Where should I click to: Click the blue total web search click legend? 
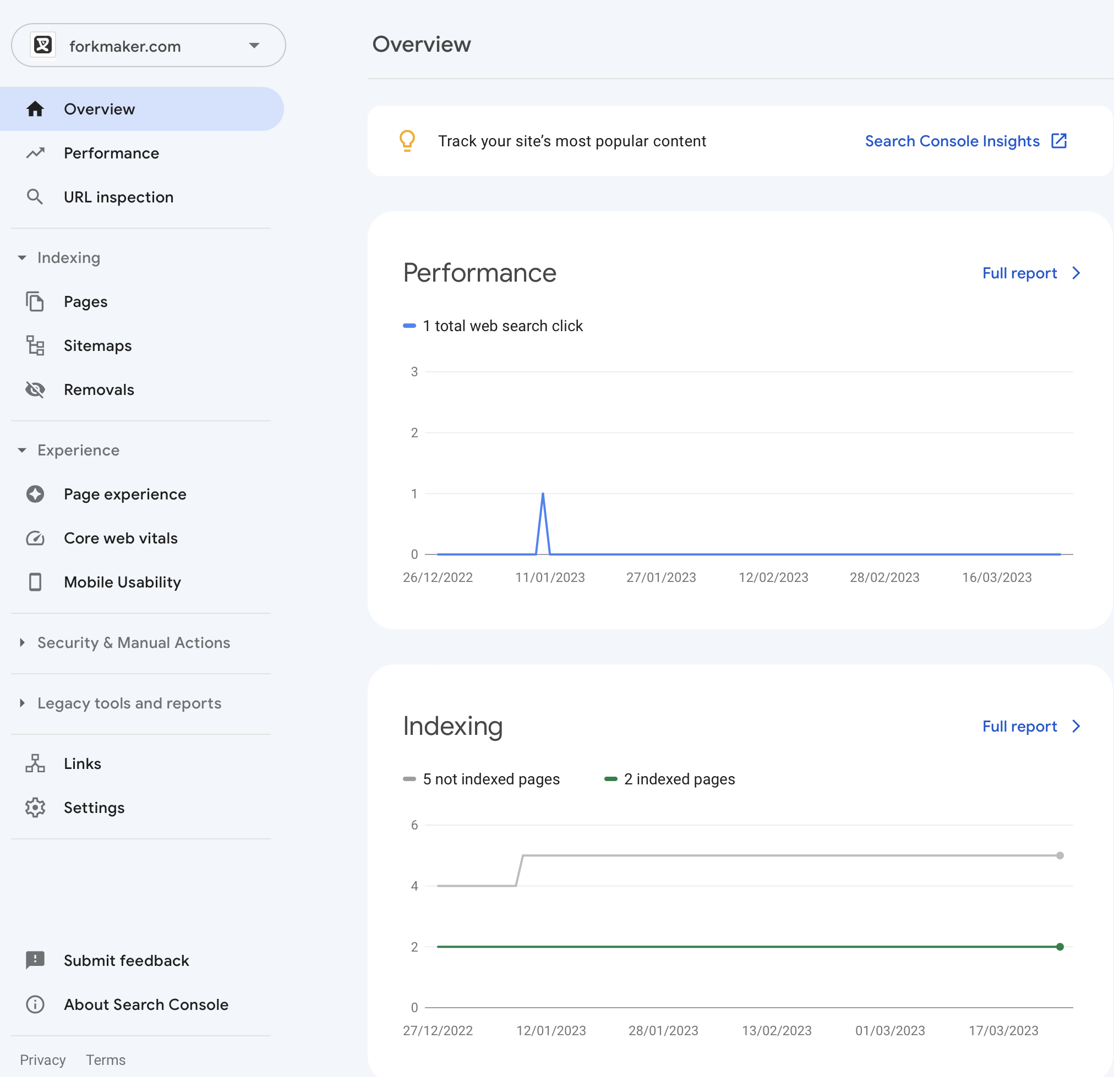point(493,326)
